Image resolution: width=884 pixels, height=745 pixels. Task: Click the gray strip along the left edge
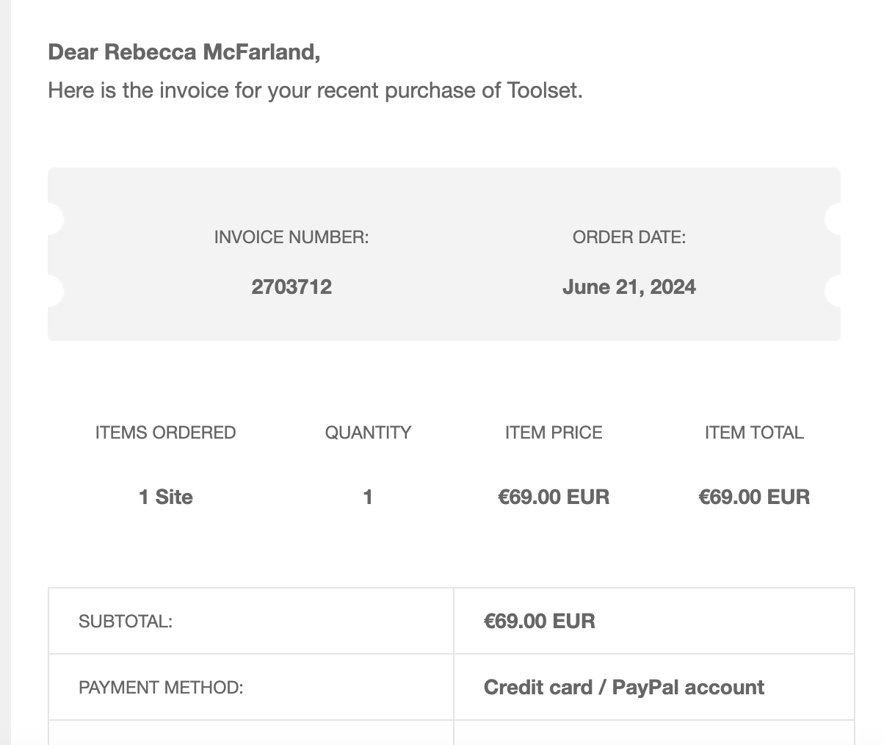pos(5,367)
